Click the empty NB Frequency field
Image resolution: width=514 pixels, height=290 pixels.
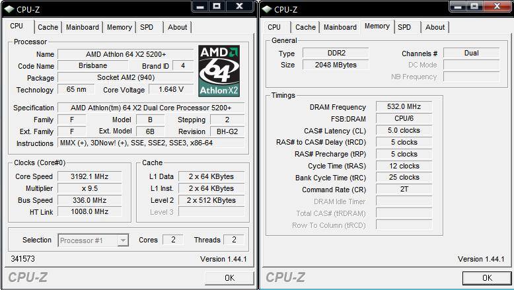click(471, 77)
